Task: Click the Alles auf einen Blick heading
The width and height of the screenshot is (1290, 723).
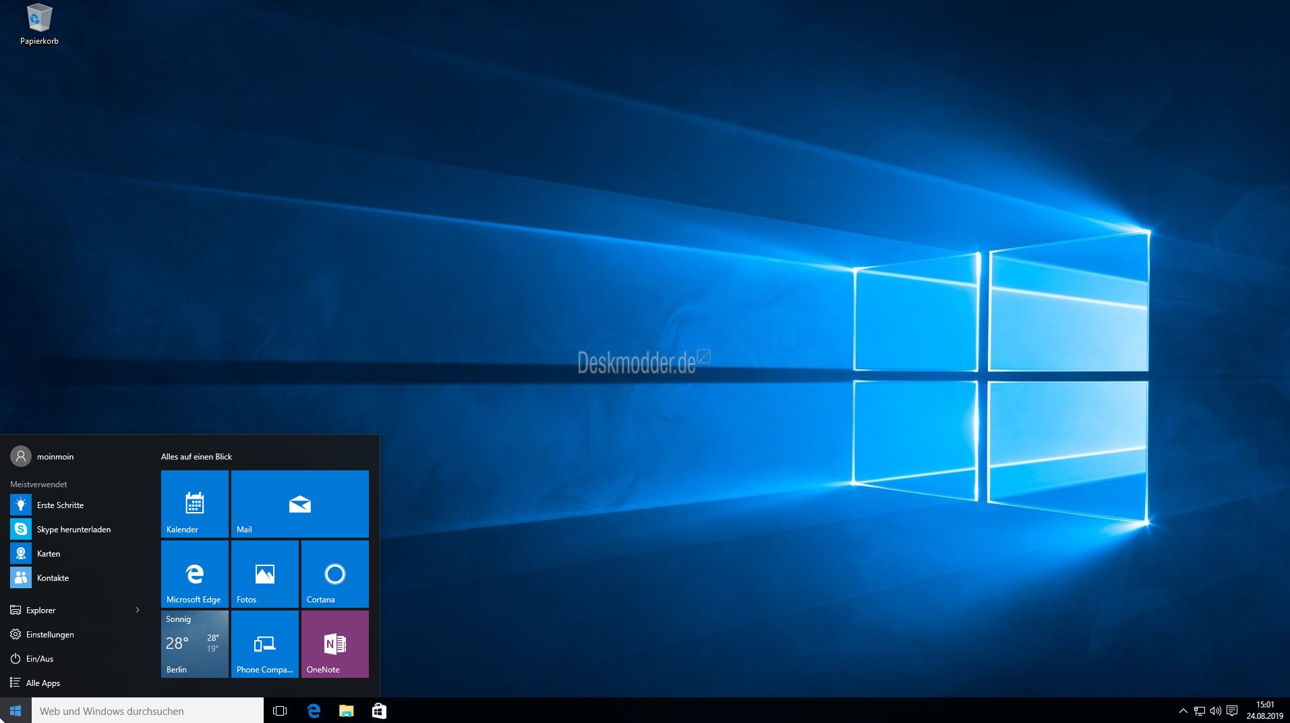Action: (x=196, y=456)
